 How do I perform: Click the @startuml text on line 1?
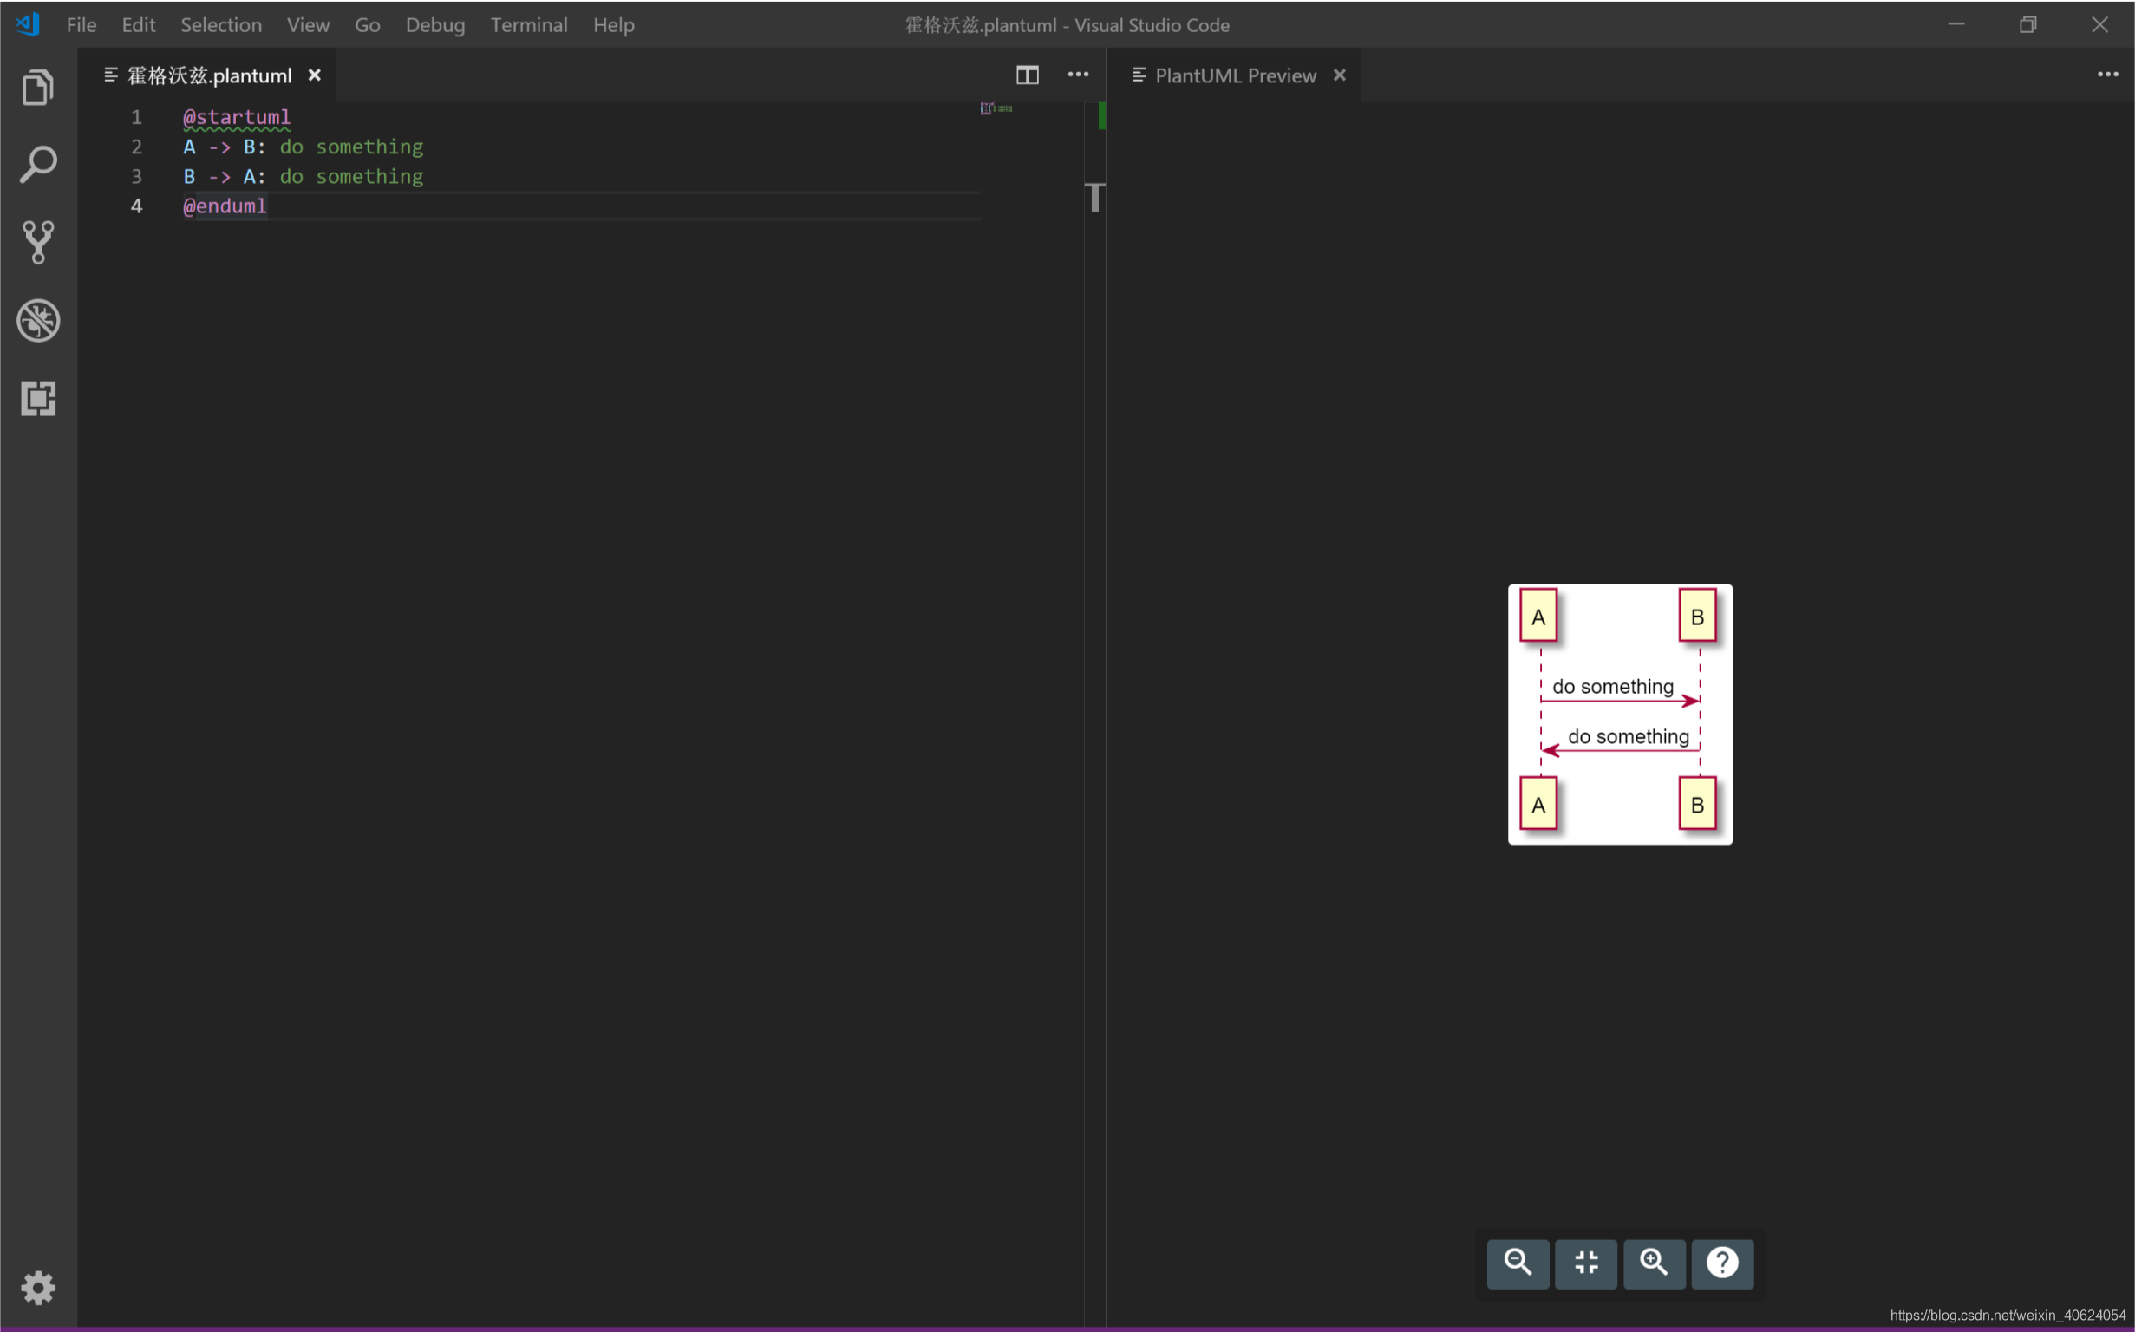coord(236,117)
